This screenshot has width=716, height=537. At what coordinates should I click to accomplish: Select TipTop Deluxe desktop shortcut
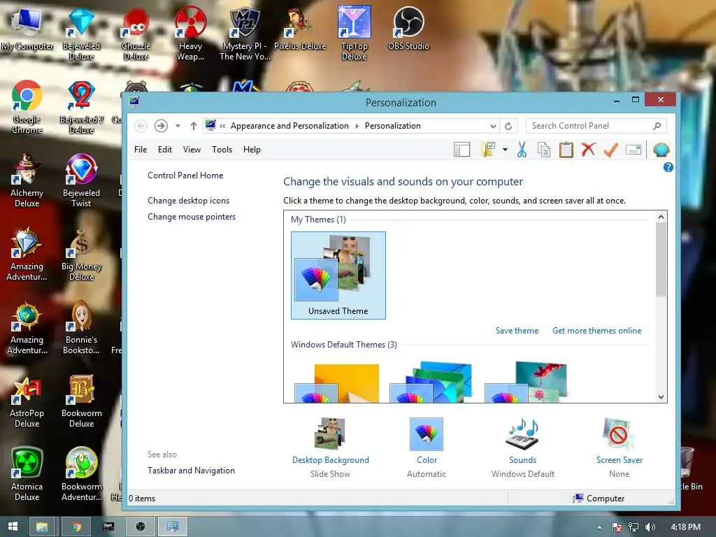pos(355,33)
